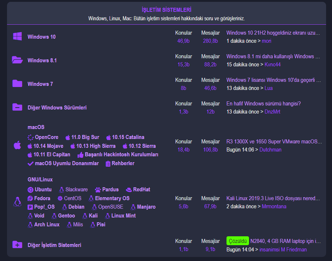Image resolution: width=332 pixels, height=261 pixels.
Task: Open the Kali subforum
Action: tap(93, 216)
